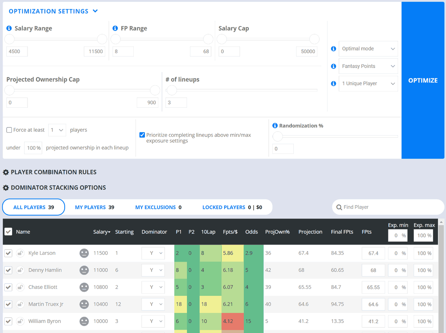Viewport: 446px width, 333px height.
Task: Expand Player Combination Rules
Action: click(x=54, y=172)
